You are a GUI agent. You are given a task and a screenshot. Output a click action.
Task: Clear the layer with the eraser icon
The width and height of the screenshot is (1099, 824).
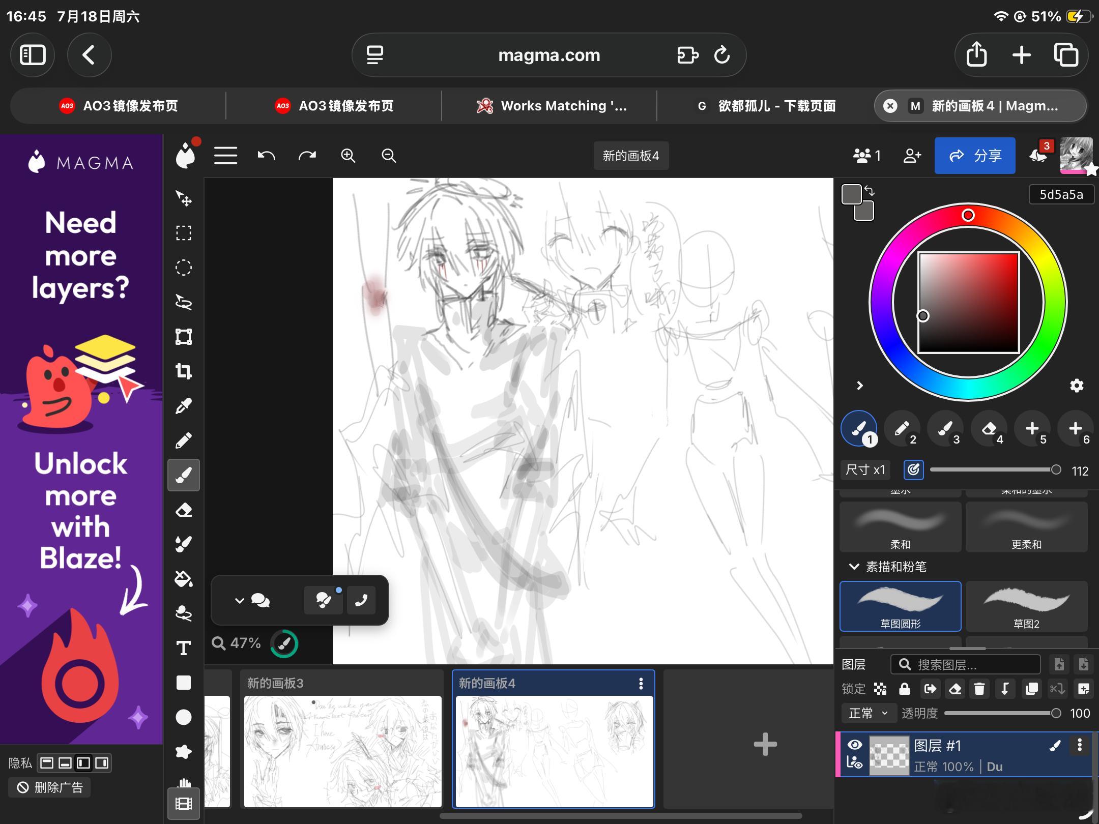click(955, 689)
